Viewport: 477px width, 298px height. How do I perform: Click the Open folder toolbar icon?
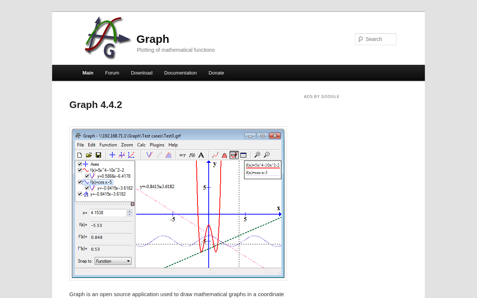89,155
